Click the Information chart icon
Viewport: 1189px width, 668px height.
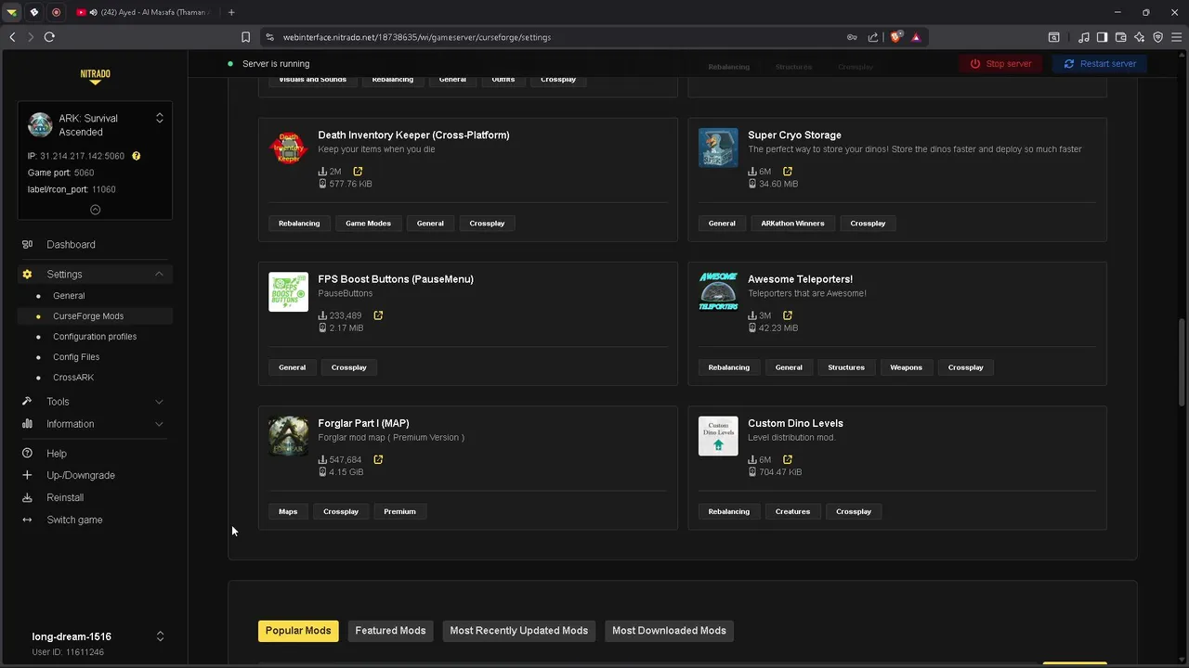point(27,424)
